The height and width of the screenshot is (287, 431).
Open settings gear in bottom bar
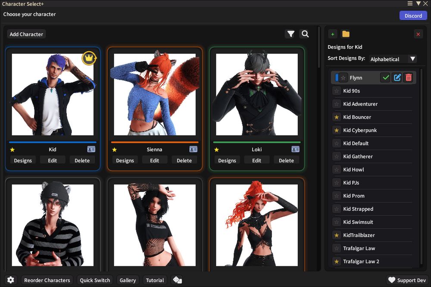[11, 280]
